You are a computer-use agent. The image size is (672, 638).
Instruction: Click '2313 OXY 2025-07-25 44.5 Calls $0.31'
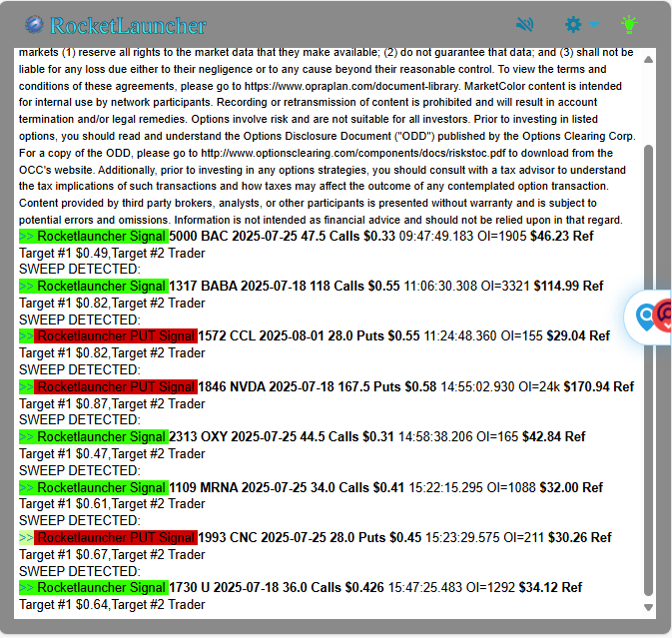[282, 437]
